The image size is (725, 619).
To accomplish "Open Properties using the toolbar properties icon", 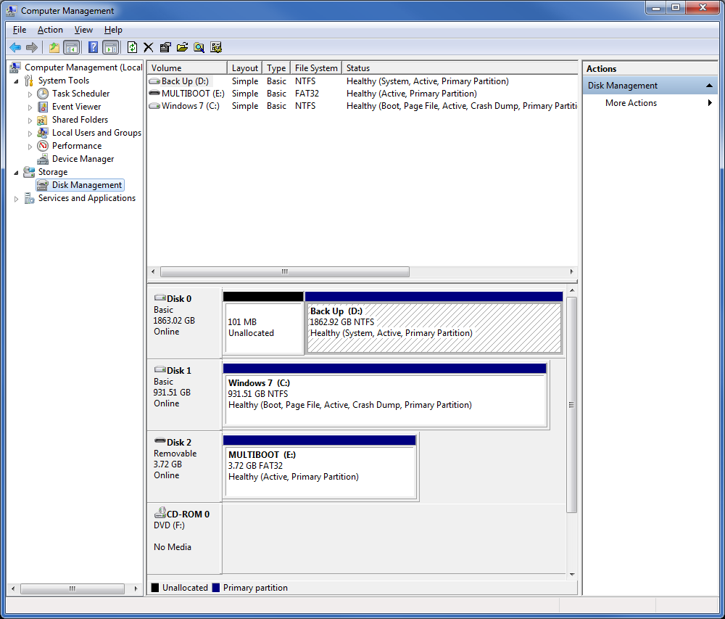I will 165,47.
